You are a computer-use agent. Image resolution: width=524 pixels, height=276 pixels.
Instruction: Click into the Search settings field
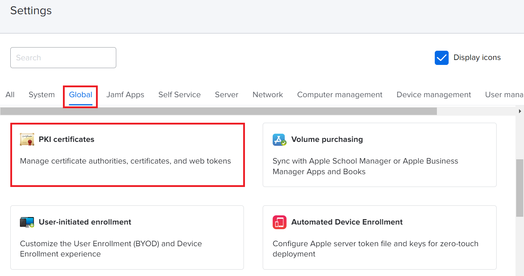click(x=63, y=58)
